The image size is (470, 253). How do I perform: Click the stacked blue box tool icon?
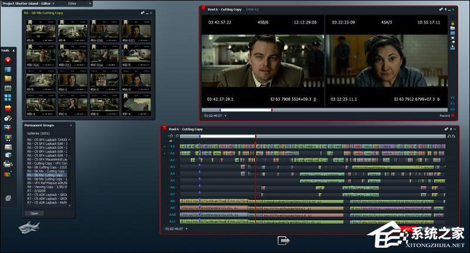(8, 155)
